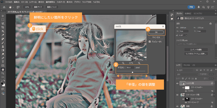The image size is (217, 108).
Task: Collapse スマートシャープ用 layer's smart filters
Action: point(214,95)
